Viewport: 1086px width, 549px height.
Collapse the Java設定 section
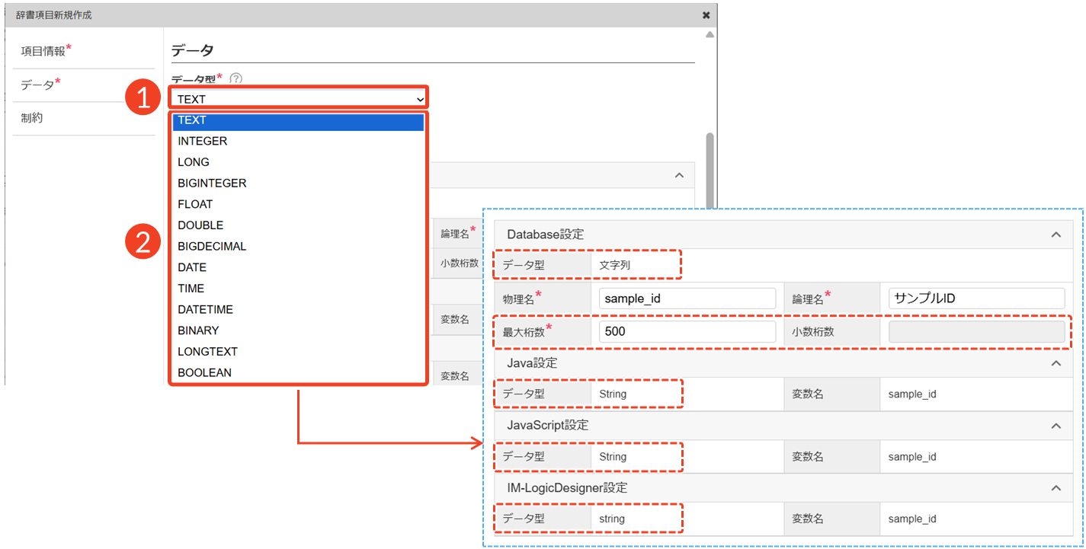point(1056,363)
